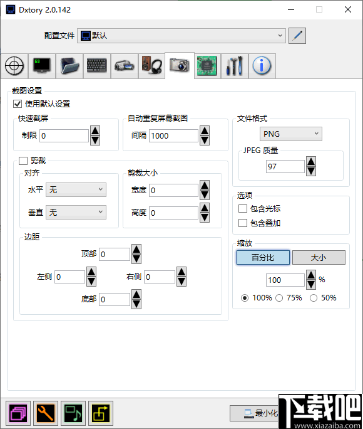
Task: Increase the 制限 value with up arrow
Action: pyautogui.click(x=95, y=131)
